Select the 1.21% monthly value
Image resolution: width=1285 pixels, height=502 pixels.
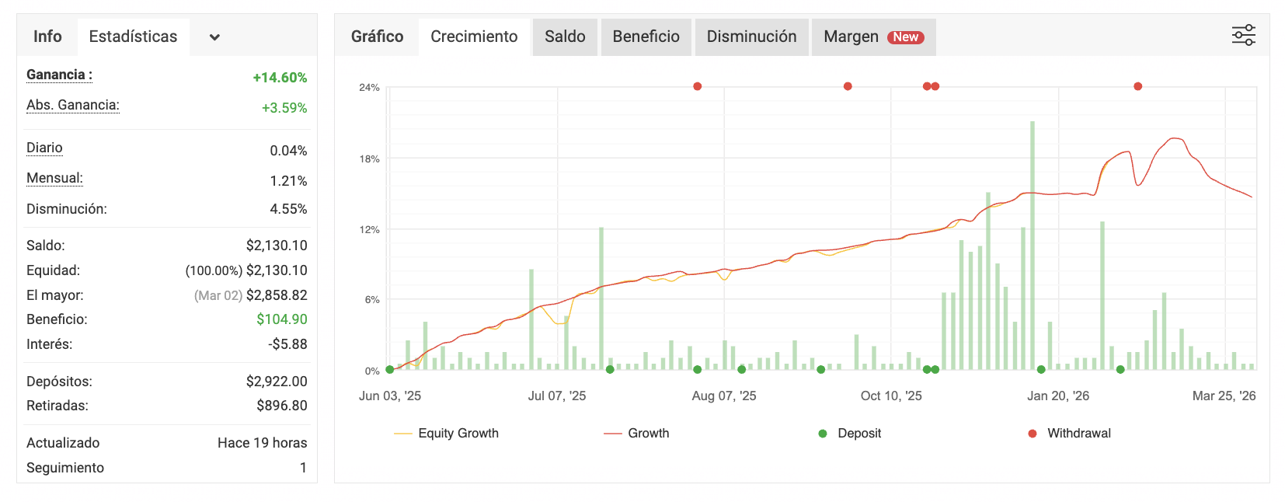(x=288, y=181)
